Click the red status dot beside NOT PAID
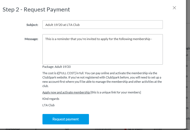The image size is (190, 130). tap(126, 129)
